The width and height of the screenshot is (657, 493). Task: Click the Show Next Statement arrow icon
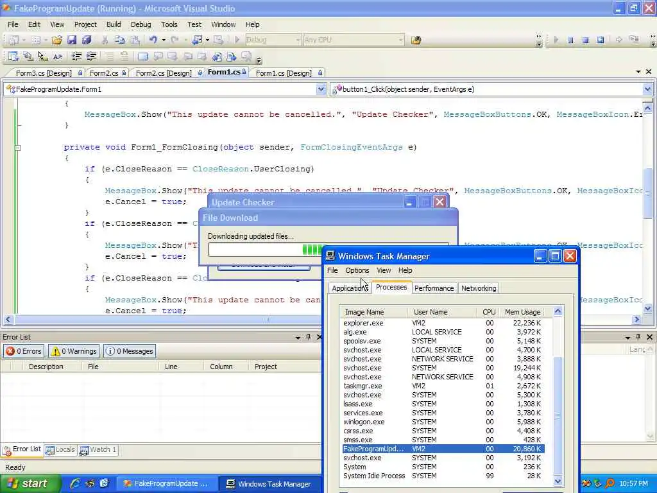[x=619, y=40]
